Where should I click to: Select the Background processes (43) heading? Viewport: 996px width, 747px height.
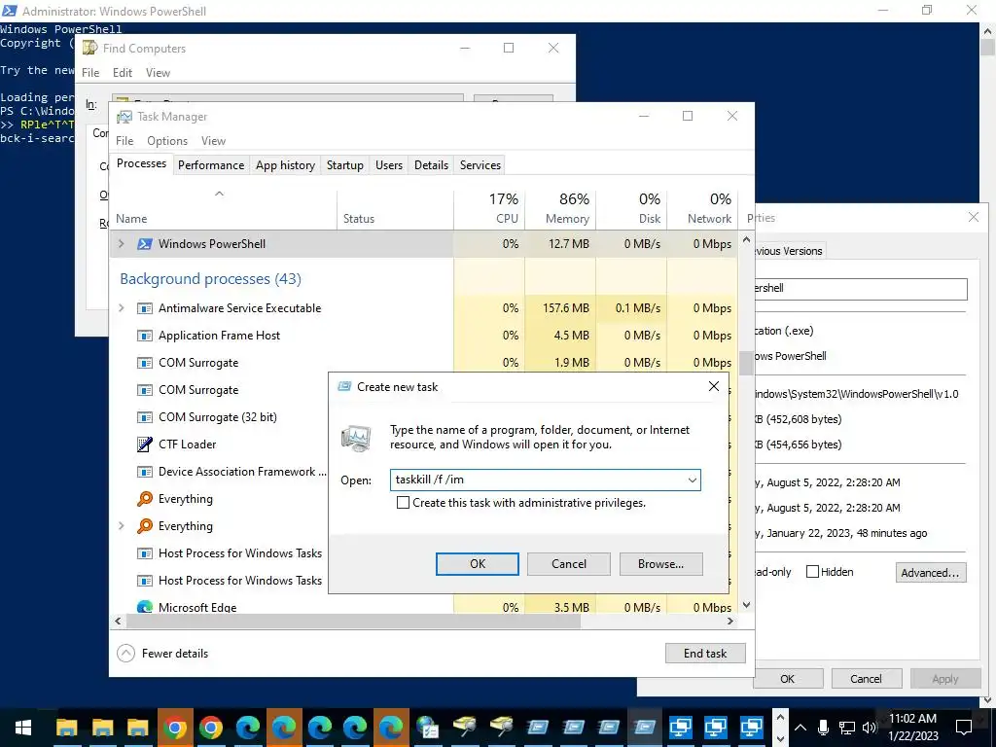pyautogui.click(x=210, y=279)
